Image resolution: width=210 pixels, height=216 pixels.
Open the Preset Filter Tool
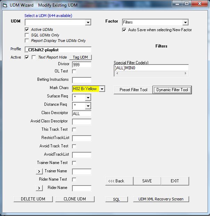click(133, 90)
